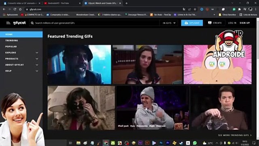Close the AndroideHD YouTube tab
This screenshot has height=146, width=259.
tap(80, 3)
